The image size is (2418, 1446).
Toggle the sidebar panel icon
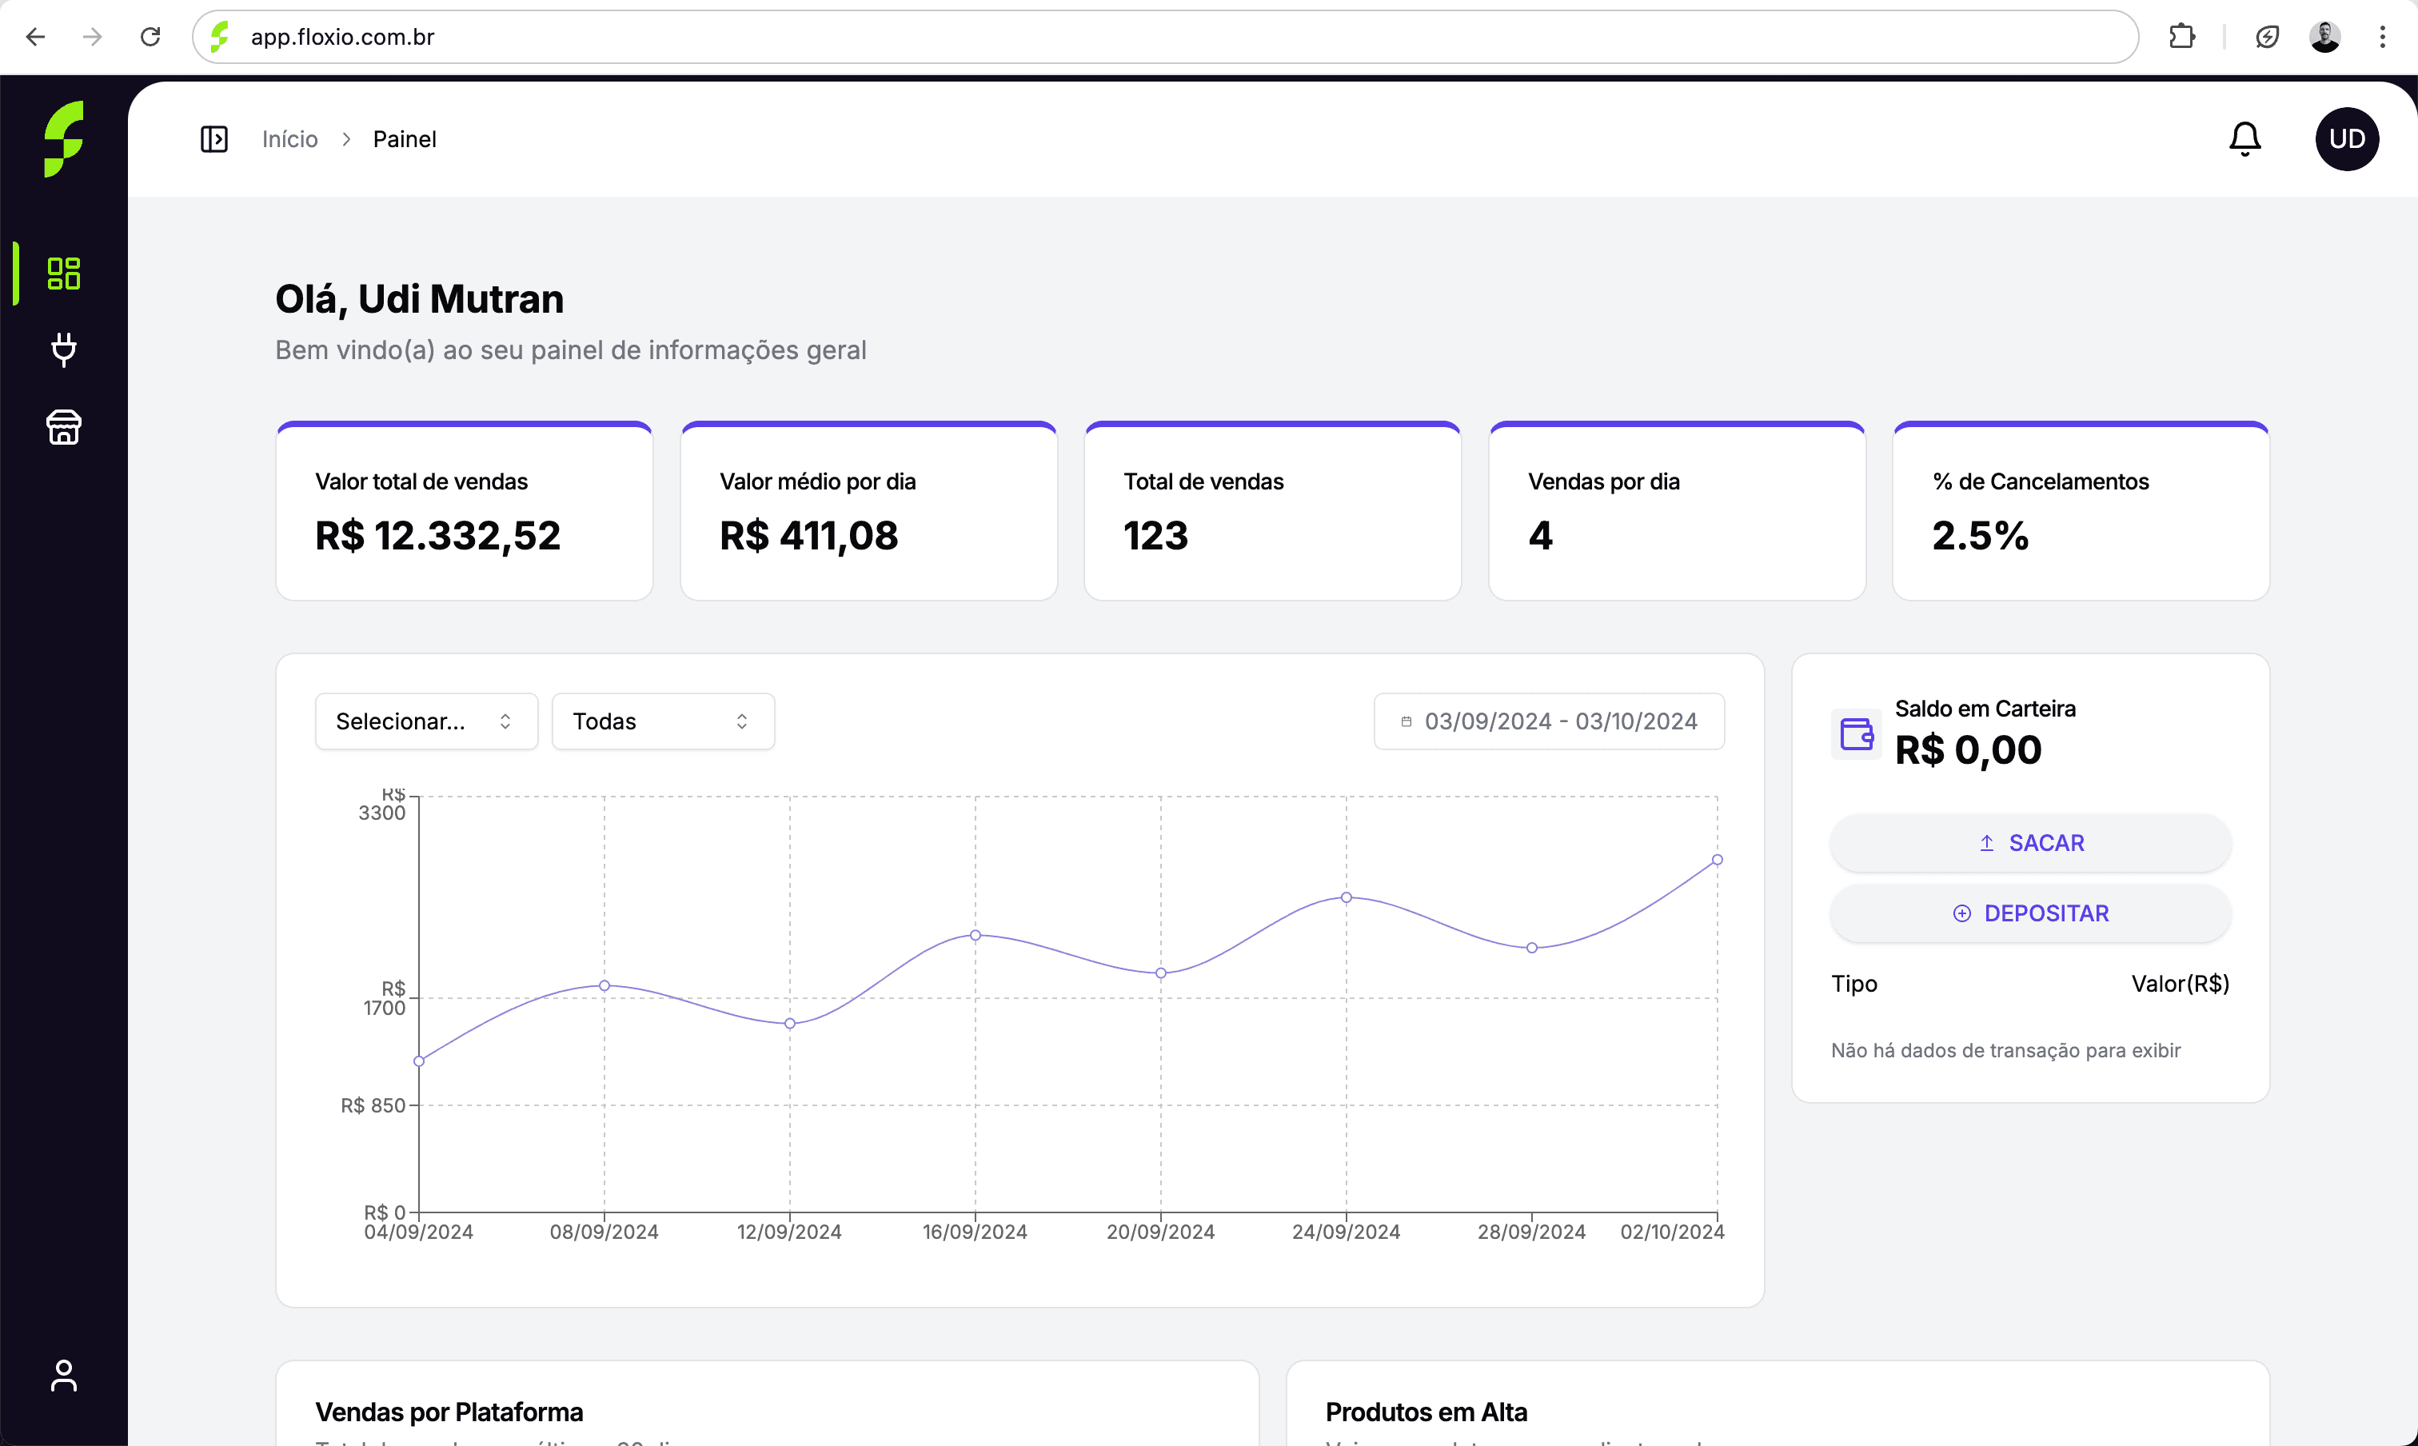pyautogui.click(x=213, y=139)
